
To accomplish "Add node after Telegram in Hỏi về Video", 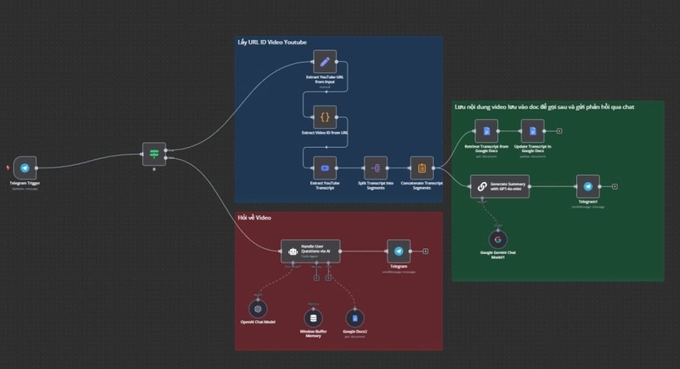I will coord(426,251).
